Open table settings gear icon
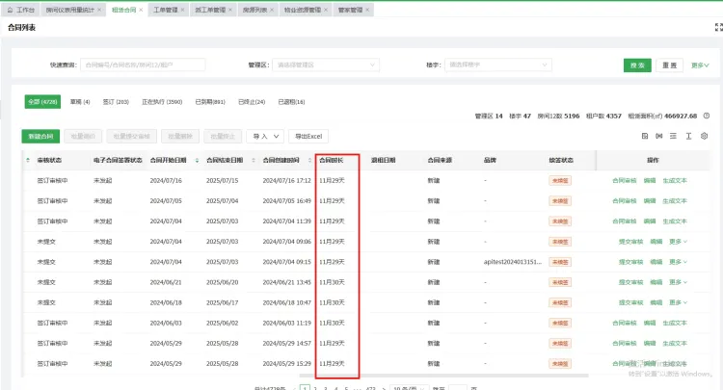This screenshot has width=723, height=390. coord(704,137)
